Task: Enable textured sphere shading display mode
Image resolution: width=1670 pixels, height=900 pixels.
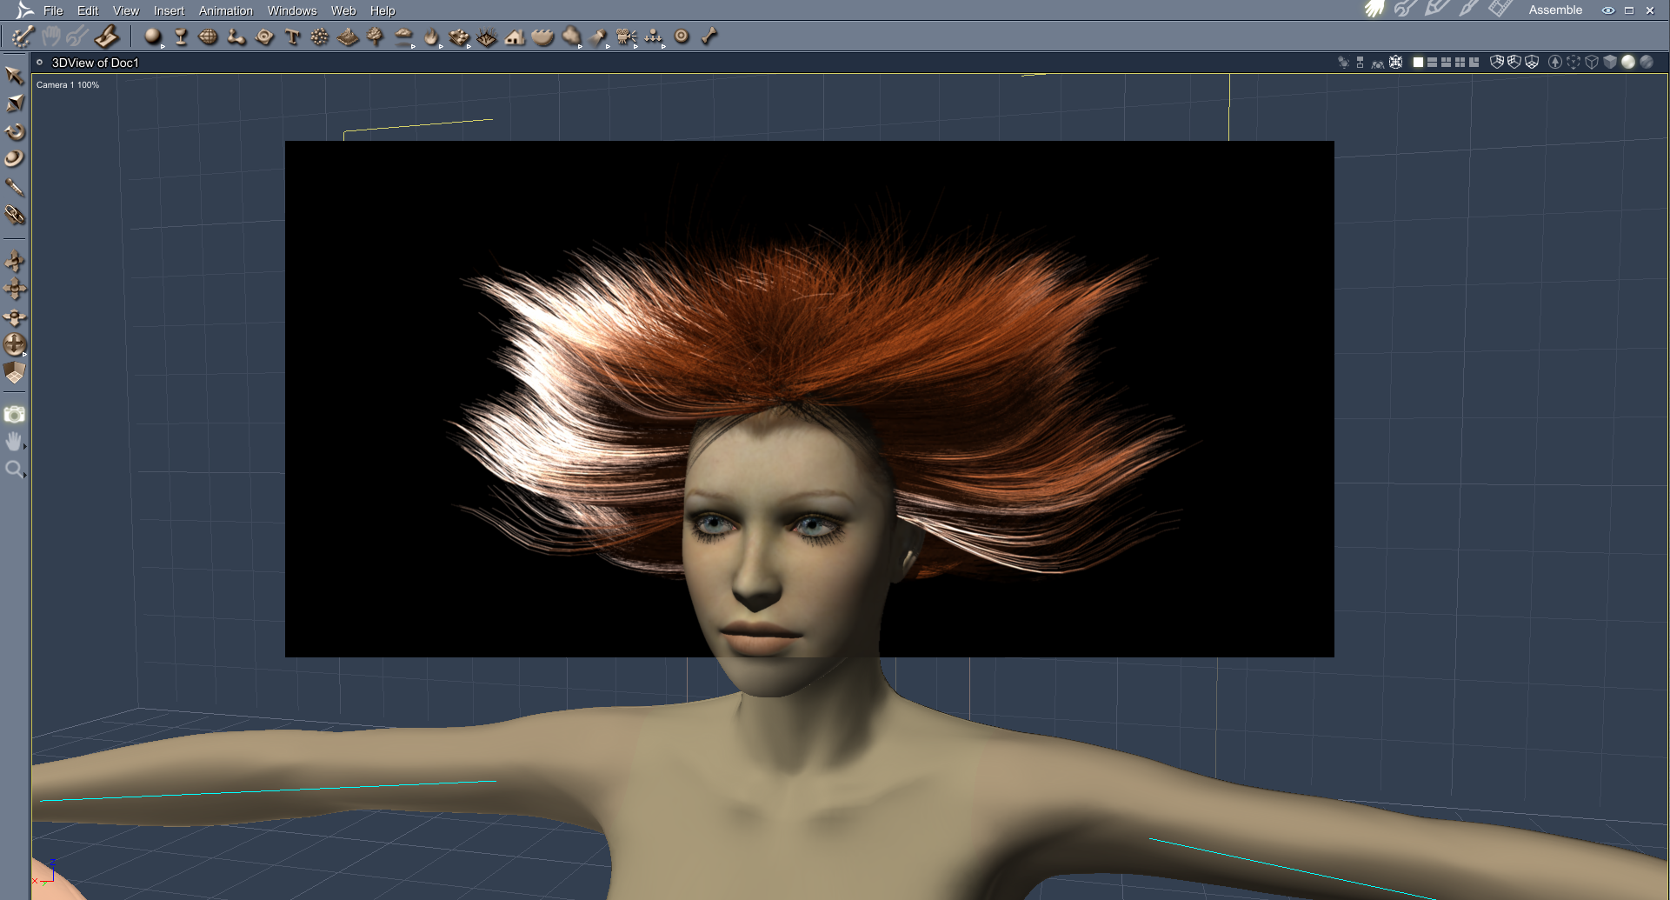Action: click(1646, 62)
